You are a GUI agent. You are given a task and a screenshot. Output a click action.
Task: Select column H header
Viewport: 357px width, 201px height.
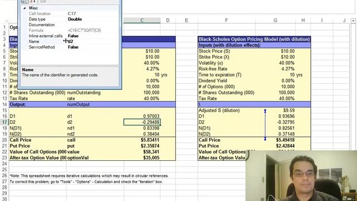point(303,21)
